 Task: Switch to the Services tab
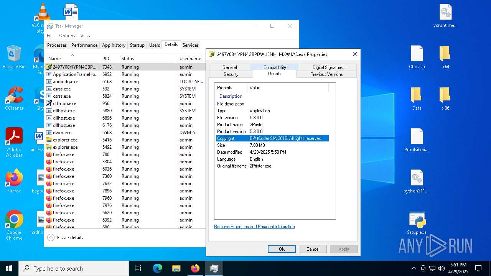coord(191,45)
